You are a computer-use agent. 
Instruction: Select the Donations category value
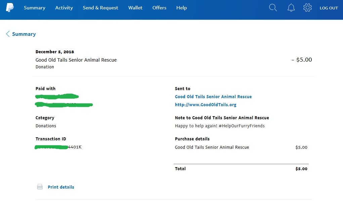[46, 126]
